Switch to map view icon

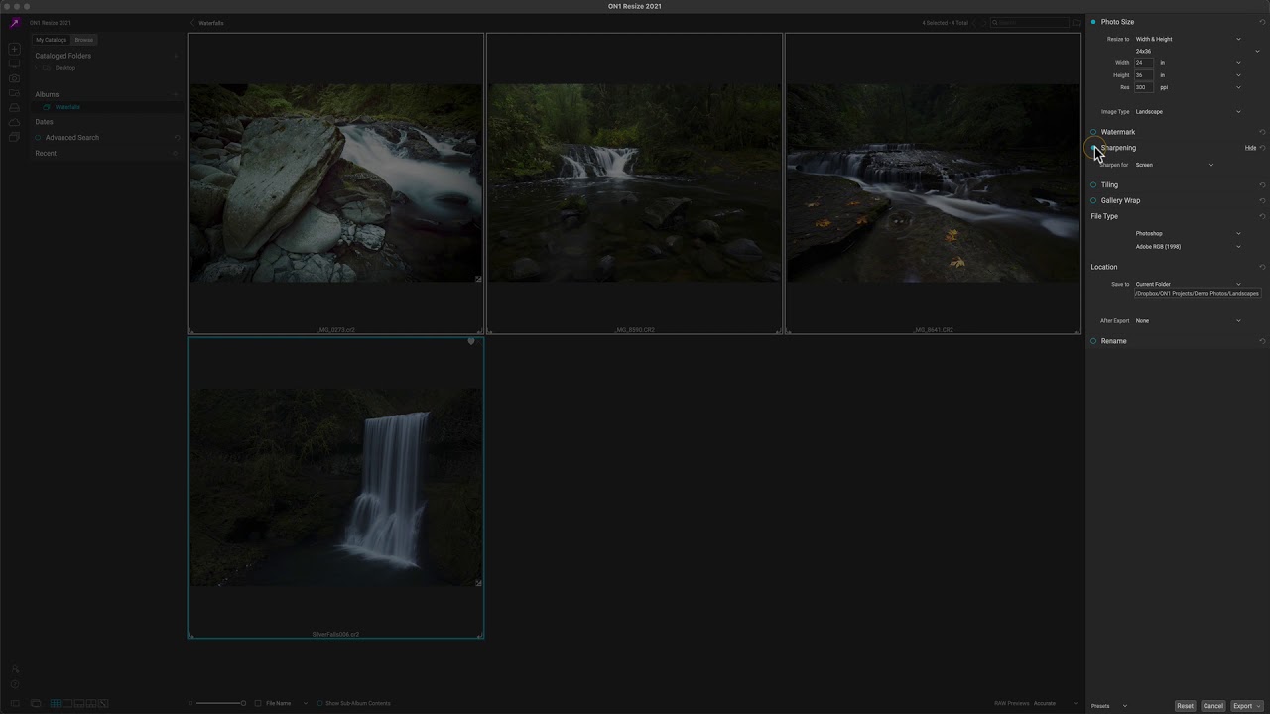pos(103,703)
